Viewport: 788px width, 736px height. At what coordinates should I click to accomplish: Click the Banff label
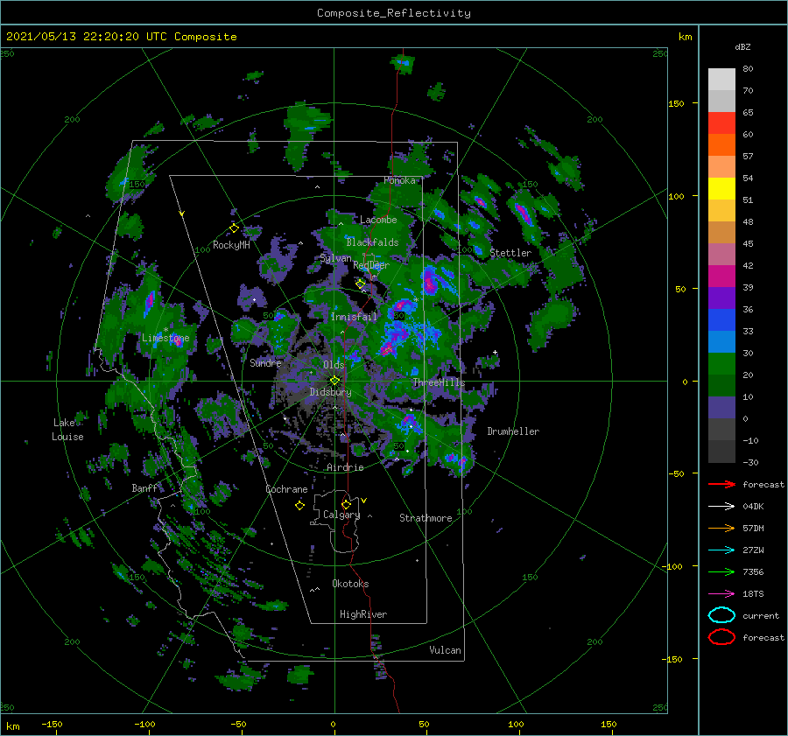(144, 487)
